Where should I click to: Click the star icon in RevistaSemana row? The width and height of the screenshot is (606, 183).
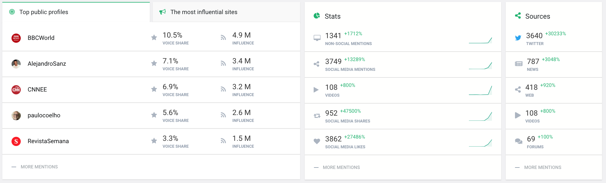[154, 141]
